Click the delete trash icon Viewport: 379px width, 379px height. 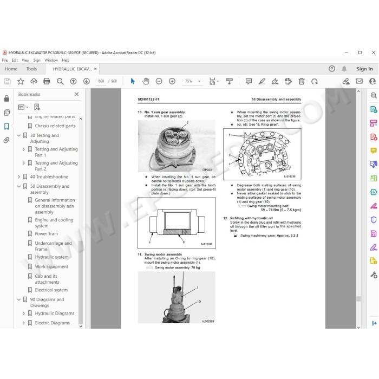coord(302,81)
